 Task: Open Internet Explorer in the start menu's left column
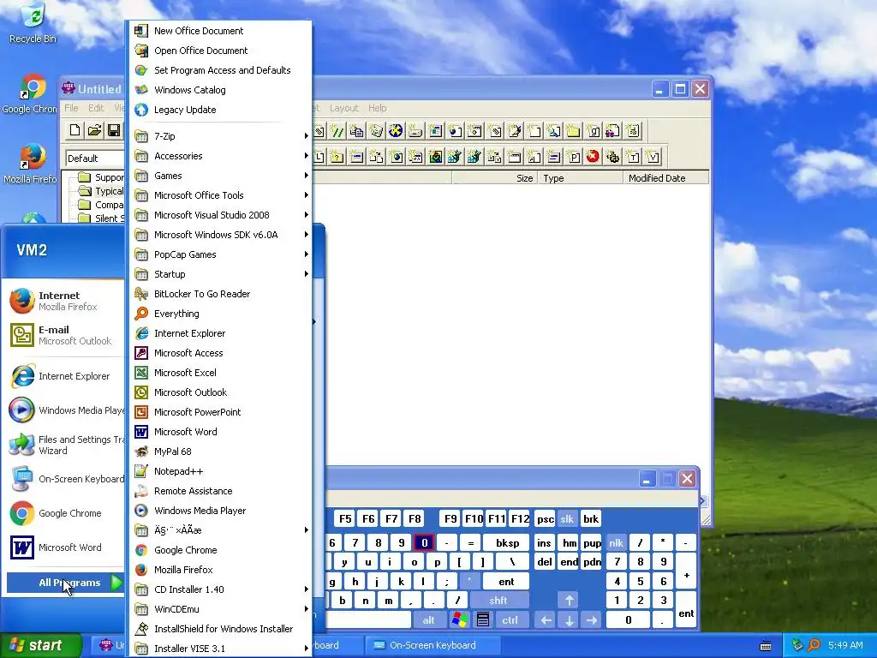click(x=65, y=376)
